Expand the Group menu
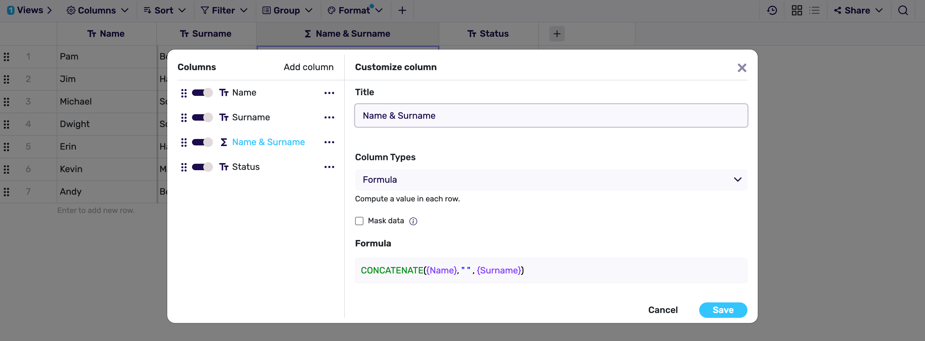 pos(287,10)
